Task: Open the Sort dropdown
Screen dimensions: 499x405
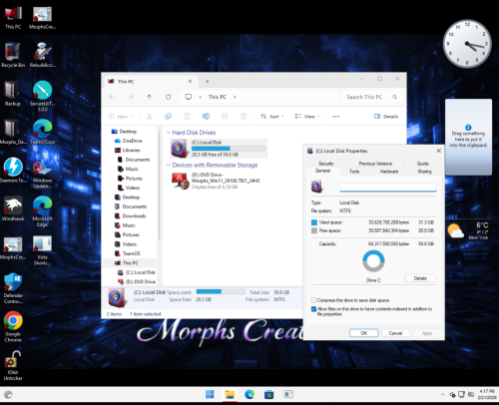Action: point(272,117)
